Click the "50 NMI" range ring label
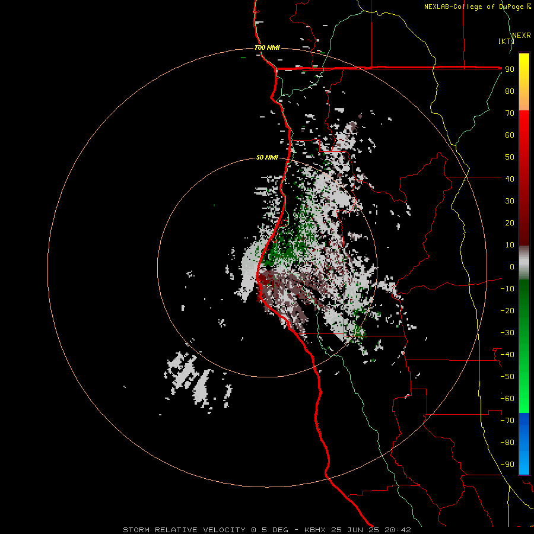The width and height of the screenshot is (534, 534). click(267, 157)
